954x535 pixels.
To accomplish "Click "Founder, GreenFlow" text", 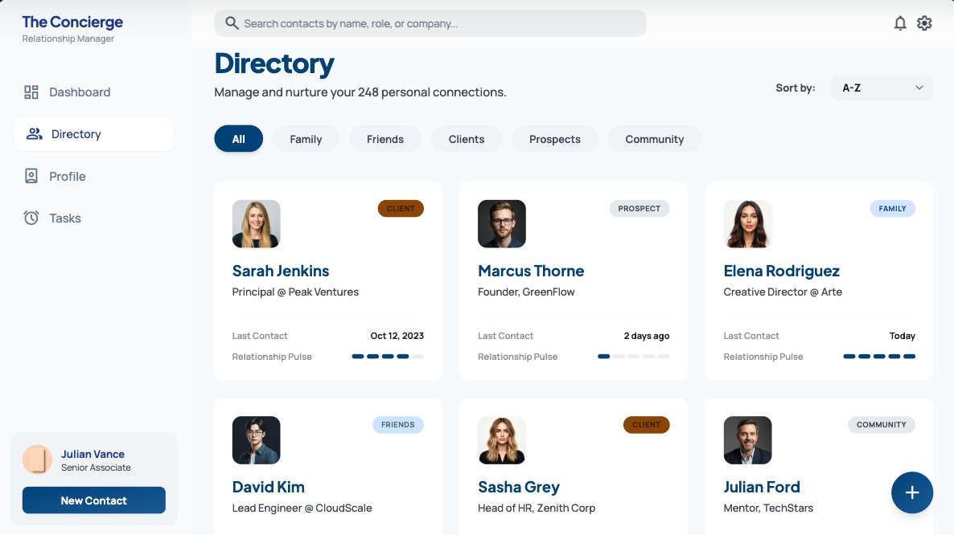I will click(x=526, y=292).
